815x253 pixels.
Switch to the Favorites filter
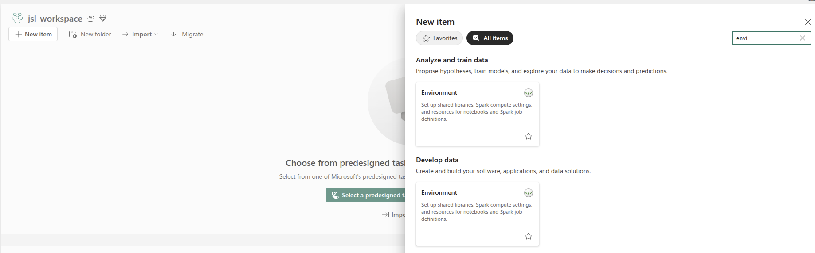[x=439, y=38]
